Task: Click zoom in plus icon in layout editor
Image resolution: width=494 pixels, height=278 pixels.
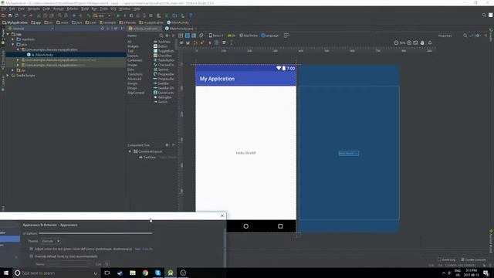Action: pyautogui.click(x=409, y=42)
